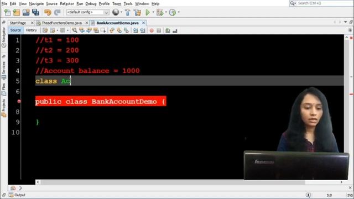Open the Files side panel
Viewport: 354px width, 199px height.
tap(4, 90)
